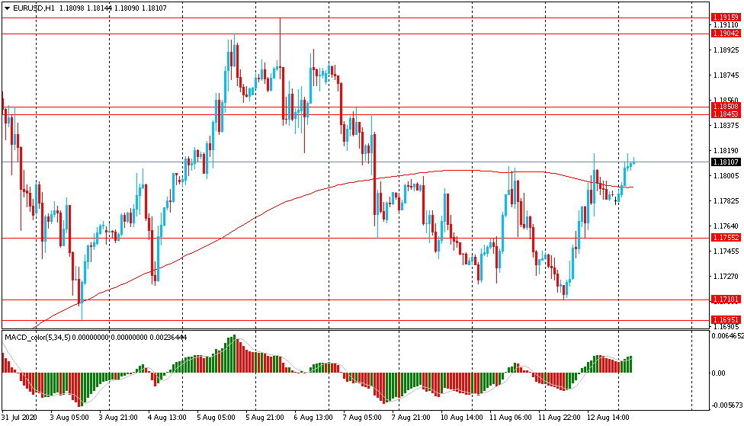The image size is (744, 426).
Task: Click the 1.17270 price axis value
Action: [x=726, y=276]
